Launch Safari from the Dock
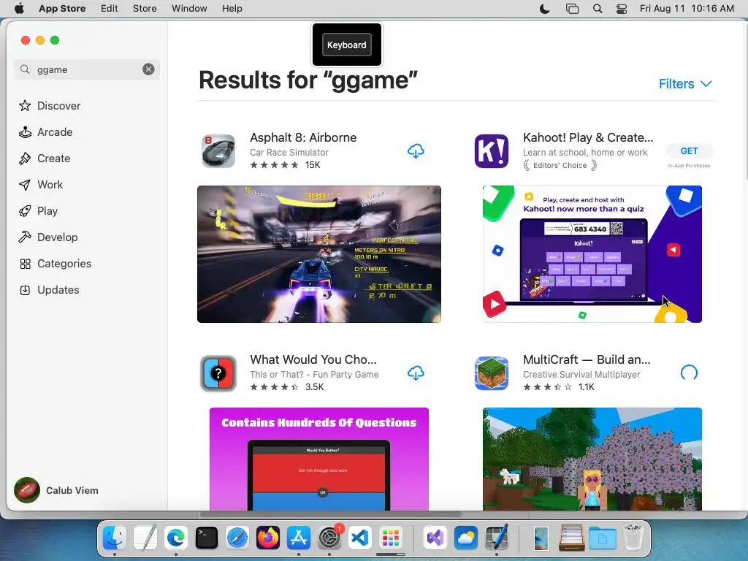 pyautogui.click(x=237, y=538)
